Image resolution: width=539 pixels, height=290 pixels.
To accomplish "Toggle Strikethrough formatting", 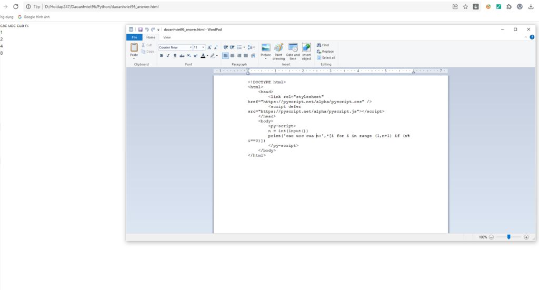I will [x=182, y=56].
